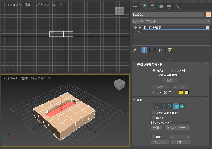This screenshot has width=212, height=149.
Task: Click the 角度 value field 45.0
Action: point(178,137)
